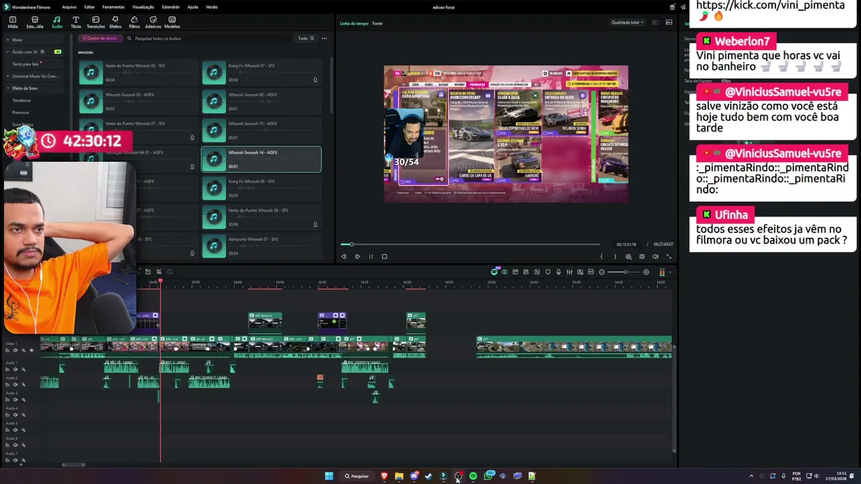Open the Qualidade total dropdown
Image resolution: width=861 pixels, height=484 pixels.
pos(627,22)
